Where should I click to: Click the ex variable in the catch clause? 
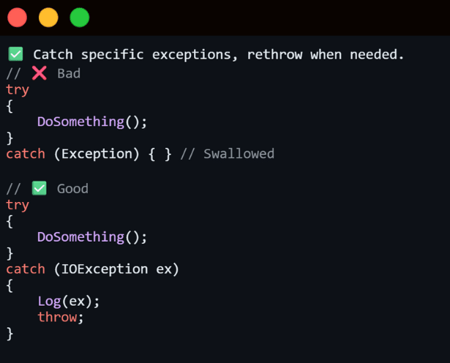coord(163,269)
